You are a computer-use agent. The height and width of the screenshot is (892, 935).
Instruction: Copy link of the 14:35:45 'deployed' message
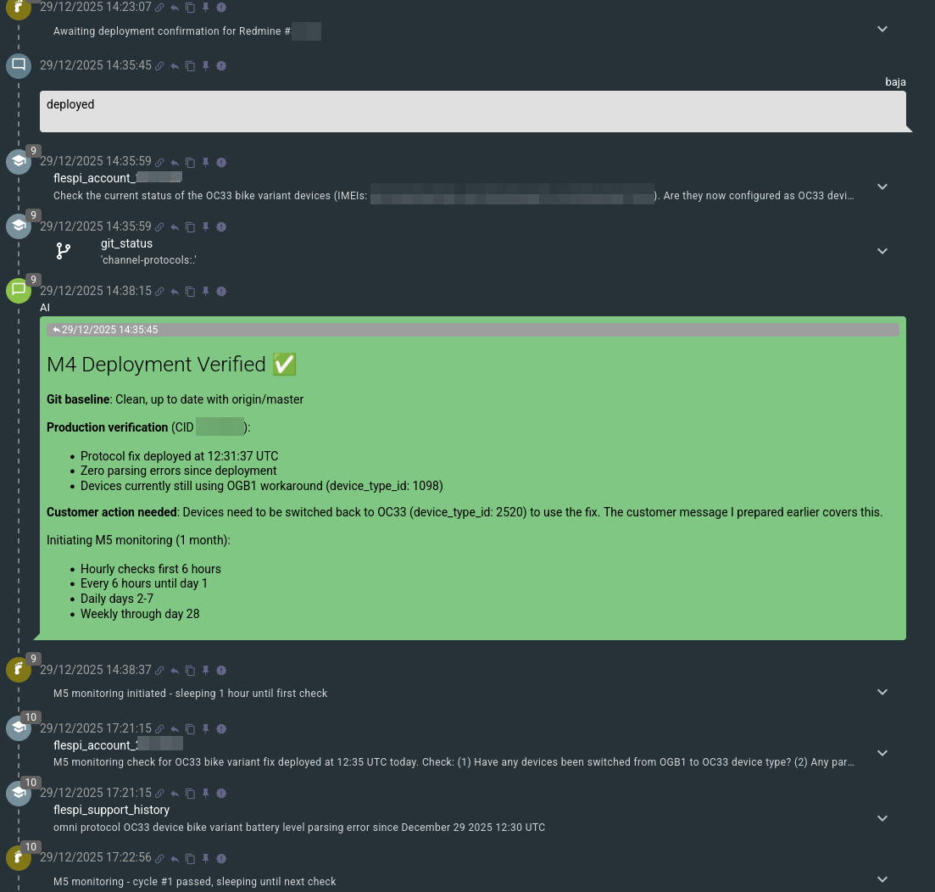(159, 66)
